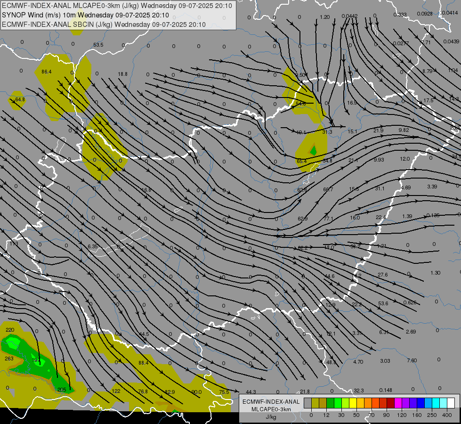Click the J/kg unit label in legend

tap(271, 417)
